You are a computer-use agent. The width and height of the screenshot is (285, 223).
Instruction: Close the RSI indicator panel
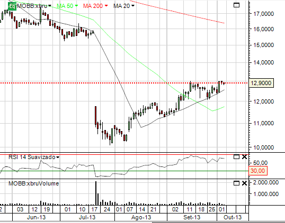(244, 157)
